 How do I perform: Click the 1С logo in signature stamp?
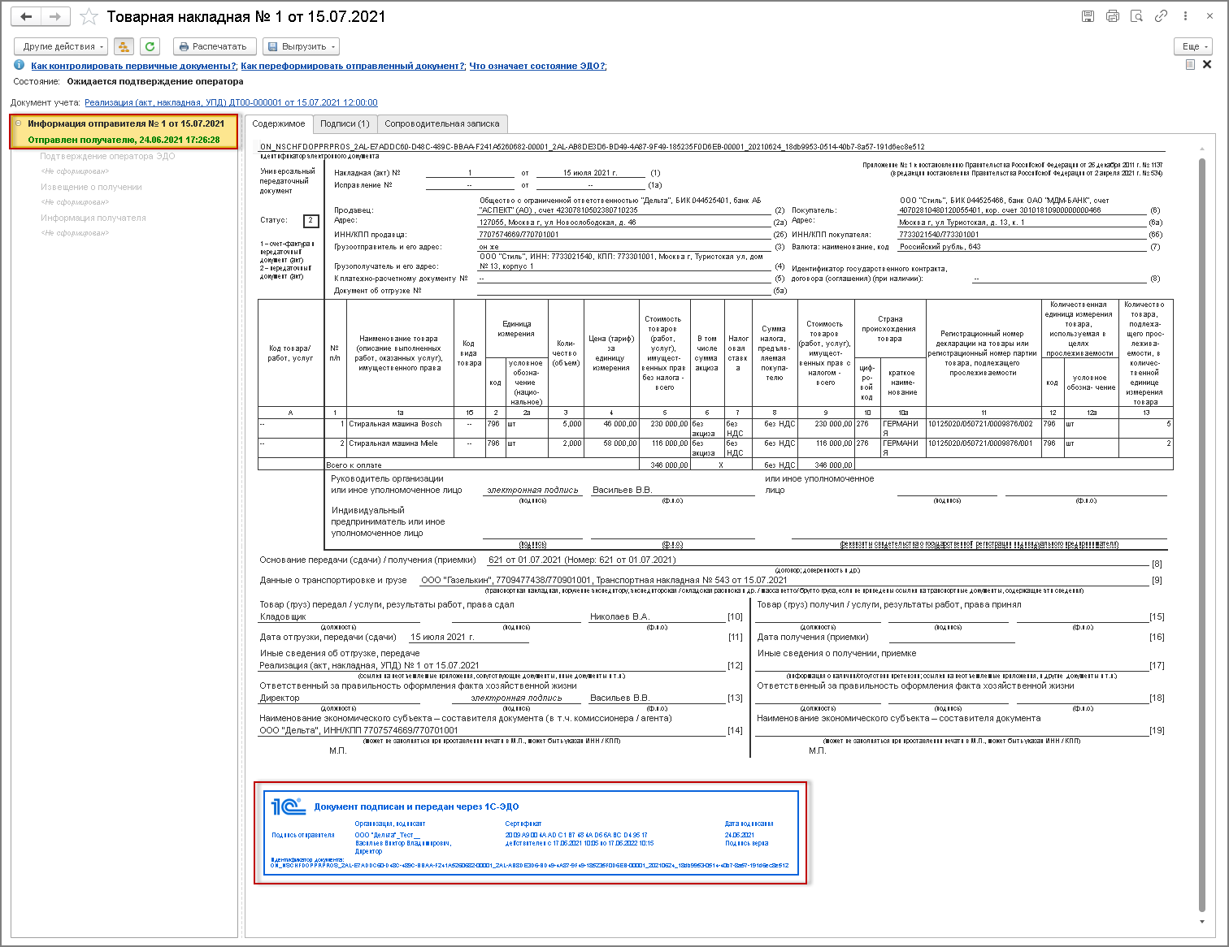click(x=288, y=806)
